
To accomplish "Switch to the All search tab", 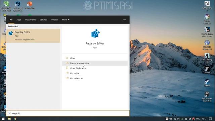I will 11,19.
